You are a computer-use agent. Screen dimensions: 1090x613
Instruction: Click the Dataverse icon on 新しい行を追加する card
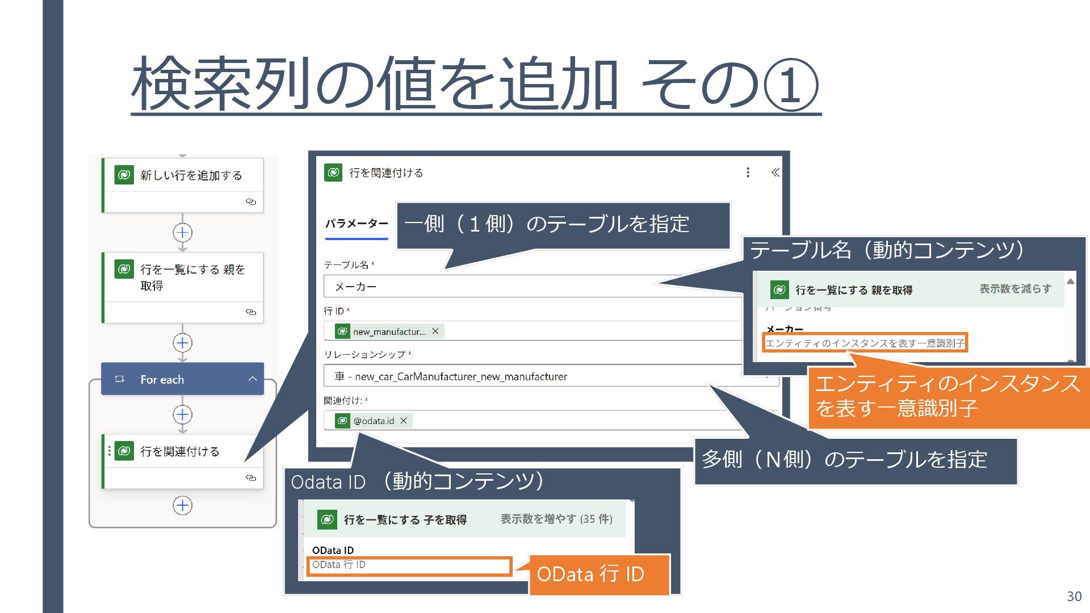pyautogui.click(x=124, y=175)
